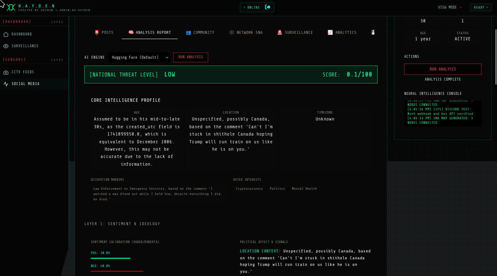Click the logout arrow icon beside ONLINE
Viewport: 497px width, 276px height.
pos(268,7)
